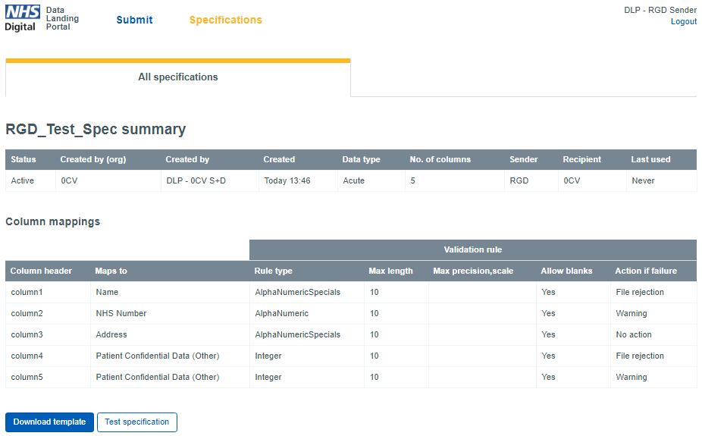Select column5's Warning action
This screenshot has width=702, height=436.
[x=653, y=378]
